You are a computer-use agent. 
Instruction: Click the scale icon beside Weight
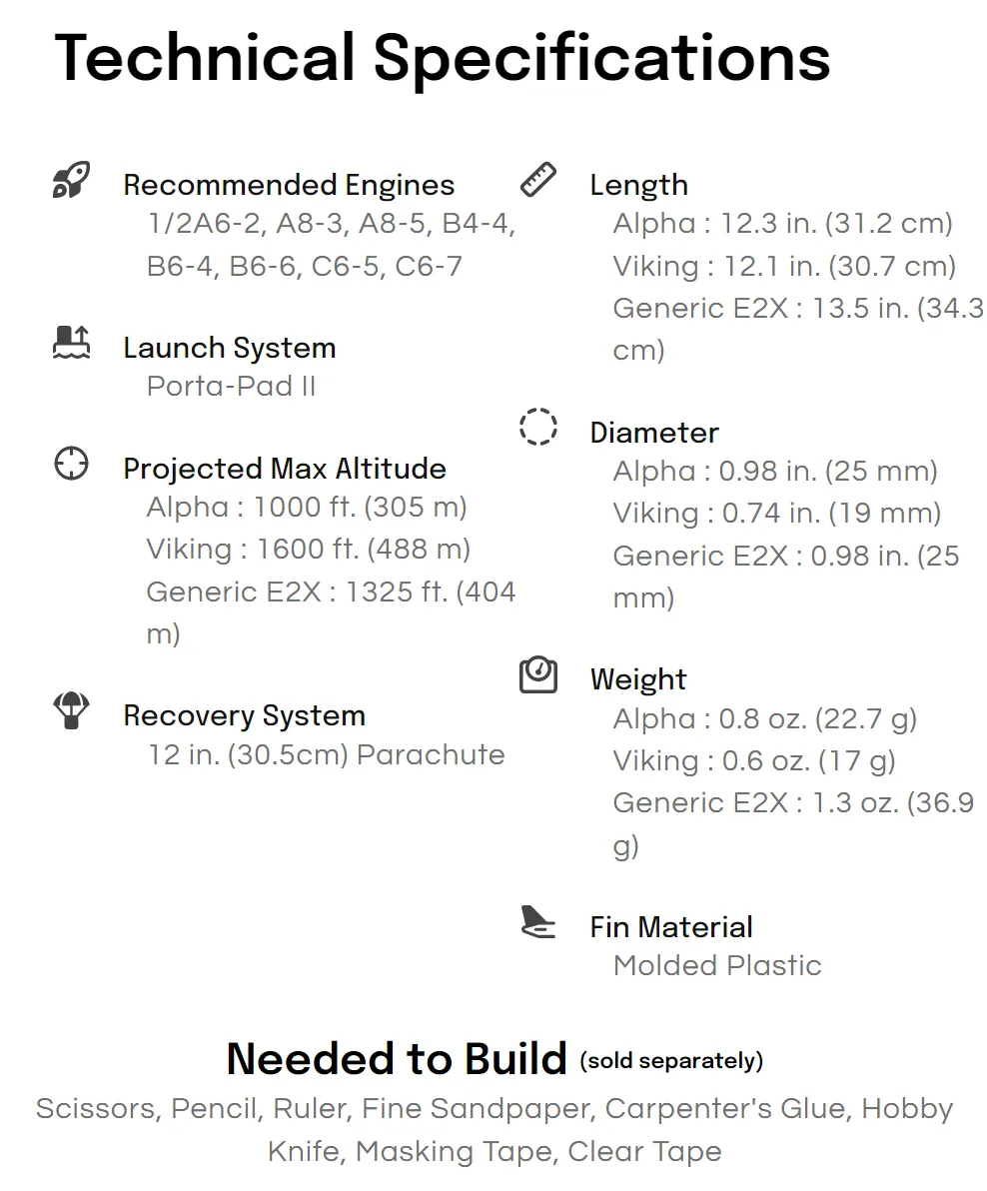coord(538,673)
